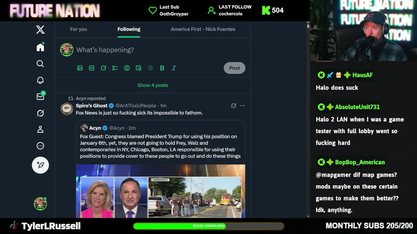Viewport: 417px width, 234px height.
Task: Click Grok icon on Spiro's Ghost post
Action: (234, 106)
